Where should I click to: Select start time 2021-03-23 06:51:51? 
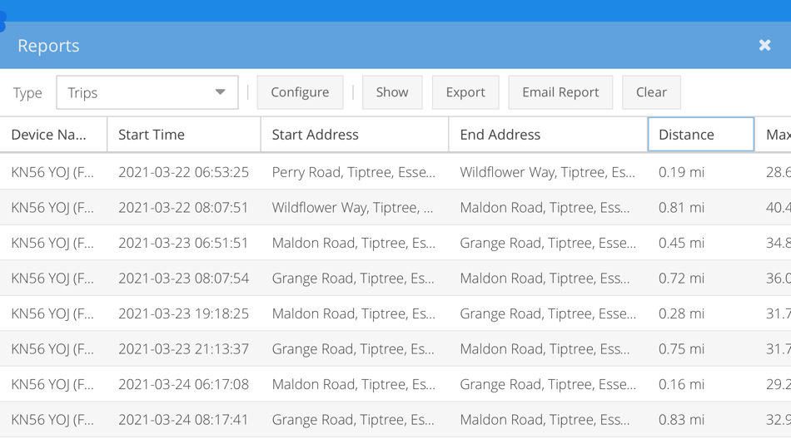click(184, 243)
